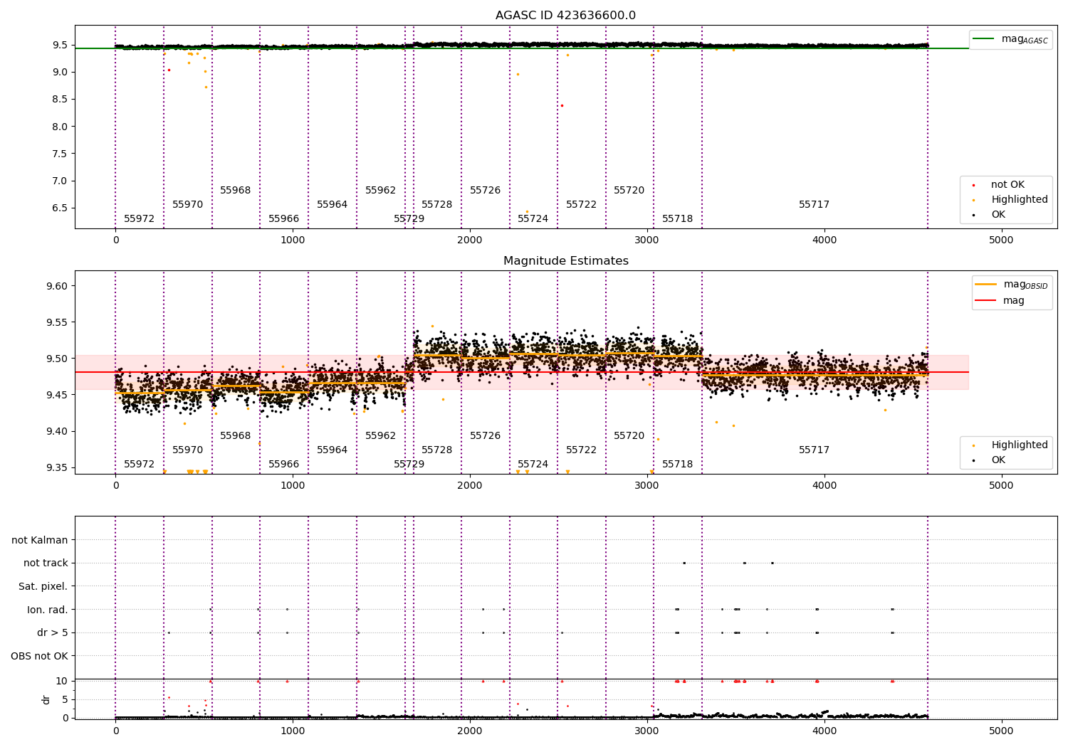This screenshot has height=747, width=1068.
Task: Click the 'Ion. rad.' axis label
Action: pos(48,610)
